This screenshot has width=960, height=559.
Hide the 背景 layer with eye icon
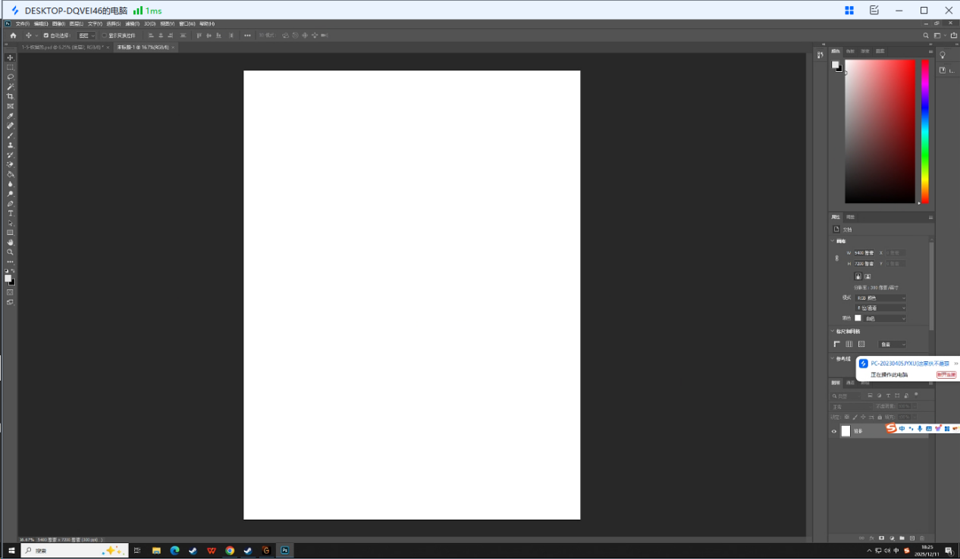point(834,432)
